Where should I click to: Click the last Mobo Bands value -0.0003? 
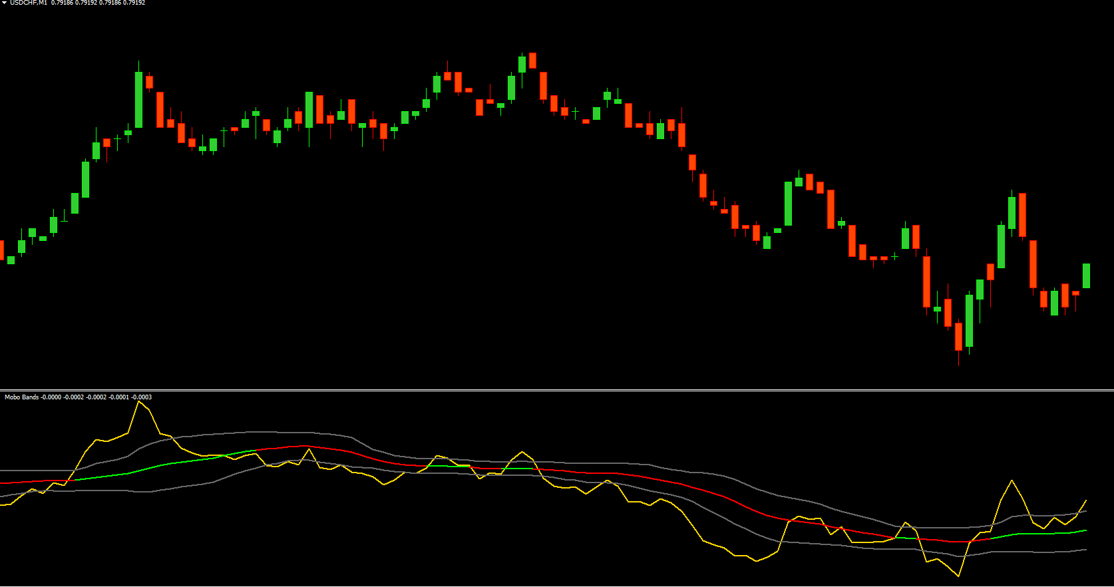coord(142,397)
